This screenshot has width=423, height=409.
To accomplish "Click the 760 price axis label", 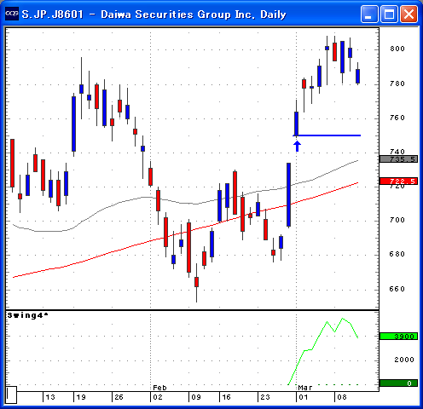I will pyautogui.click(x=397, y=118).
